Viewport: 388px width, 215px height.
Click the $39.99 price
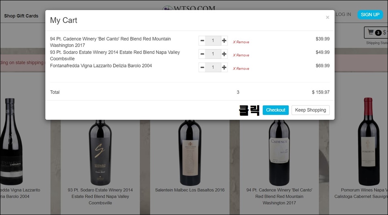click(x=323, y=39)
